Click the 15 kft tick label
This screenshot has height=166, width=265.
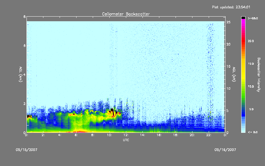(x=228, y=66)
